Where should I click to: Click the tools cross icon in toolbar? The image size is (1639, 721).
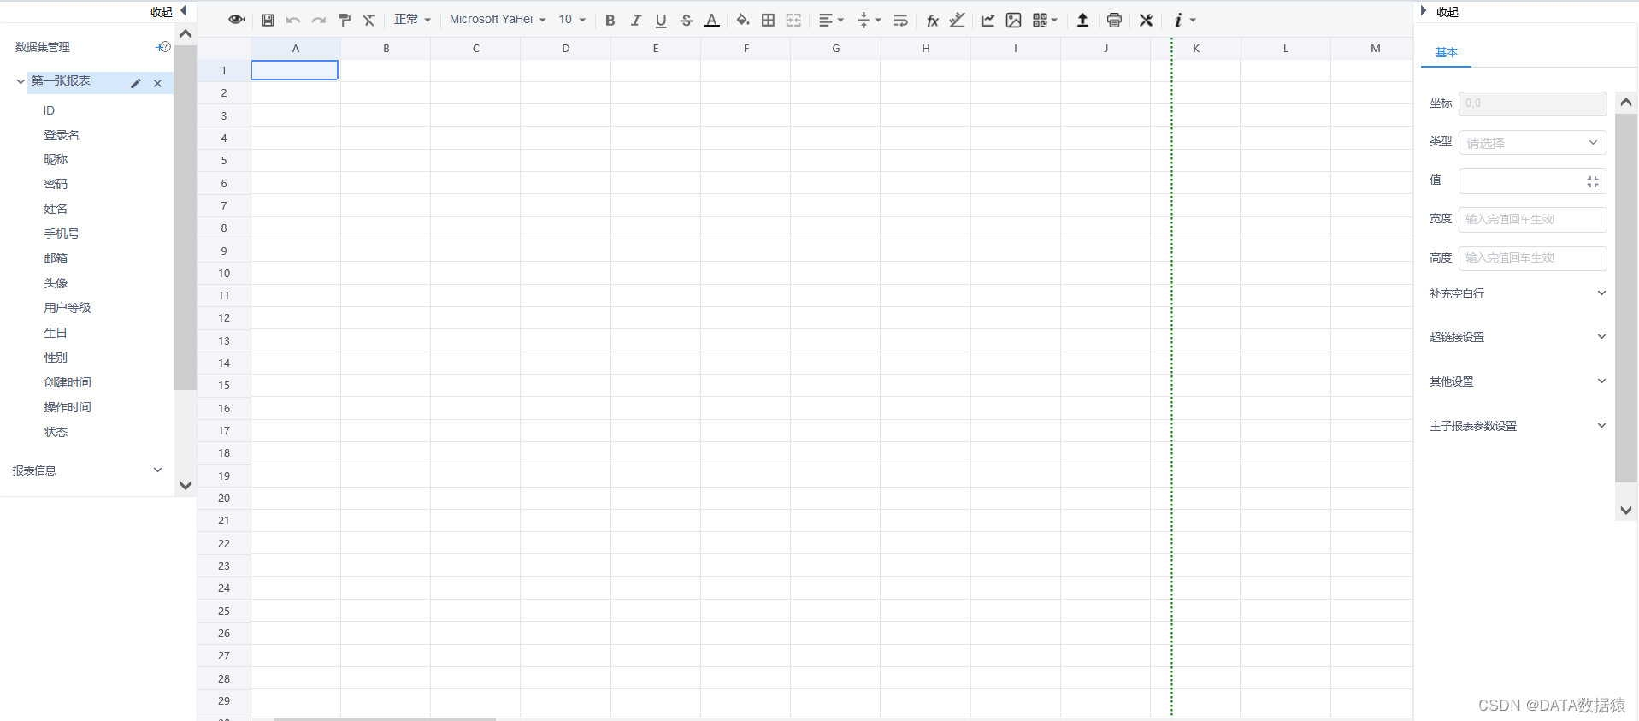(x=1146, y=20)
